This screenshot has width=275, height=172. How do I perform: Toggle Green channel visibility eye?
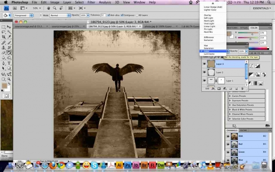pyautogui.click(x=228, y=152)
